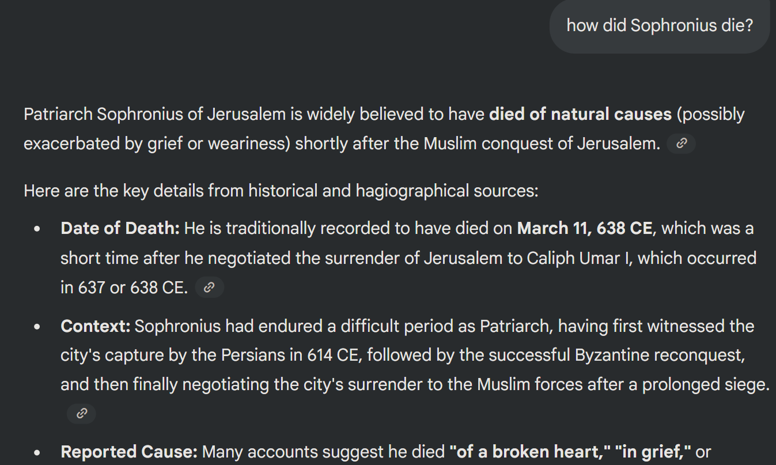Open the source link icon after "638 CE."
776x465 pixels.
tap(209, 287)
